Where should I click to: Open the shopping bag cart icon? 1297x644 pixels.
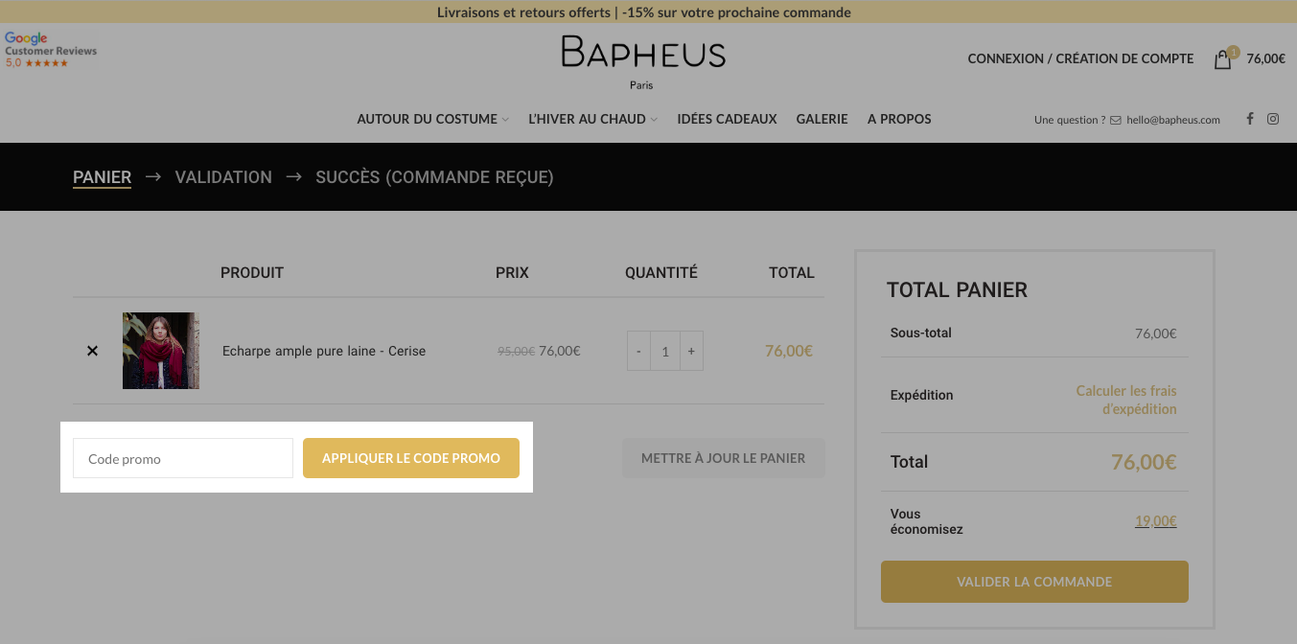coord(1222,59)
